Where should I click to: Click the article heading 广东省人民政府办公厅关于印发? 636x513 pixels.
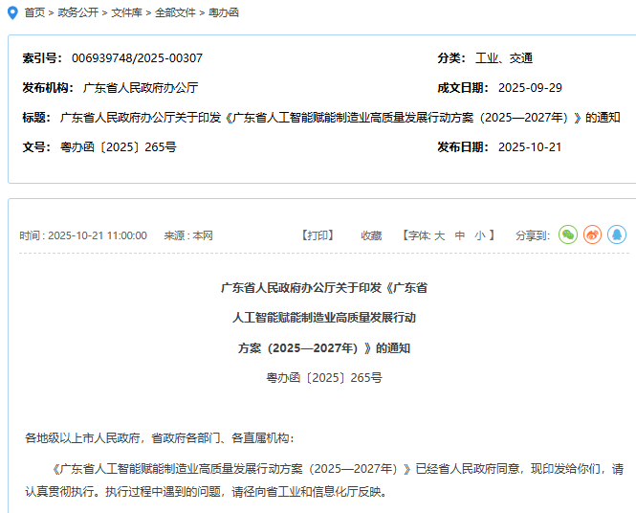pyautogui.click(x=323, y=287)
